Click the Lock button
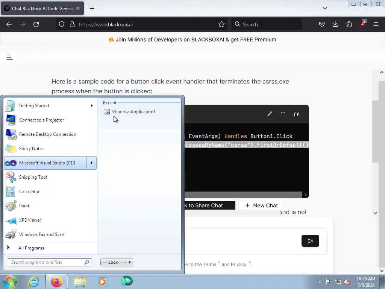385x289 pixels. 113,262
